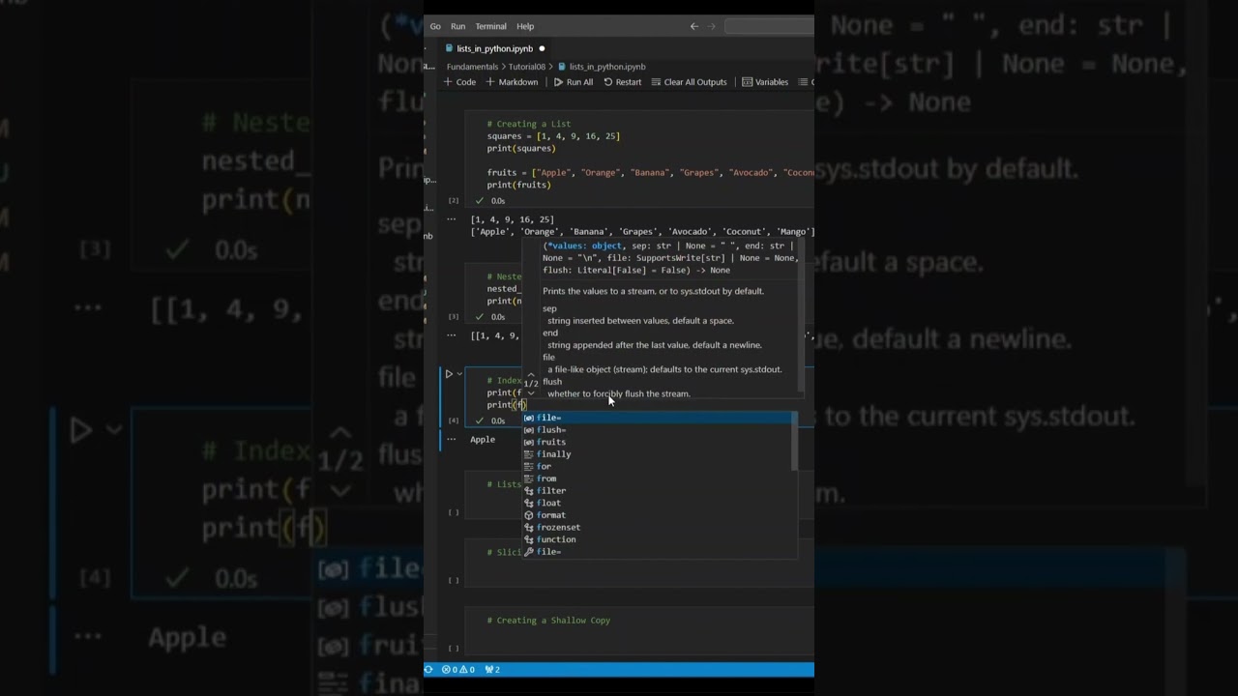Image resolution: width=1238 pixels, height=696 pixels.
Task: Open the Go menu
Action: pos(435,26)
